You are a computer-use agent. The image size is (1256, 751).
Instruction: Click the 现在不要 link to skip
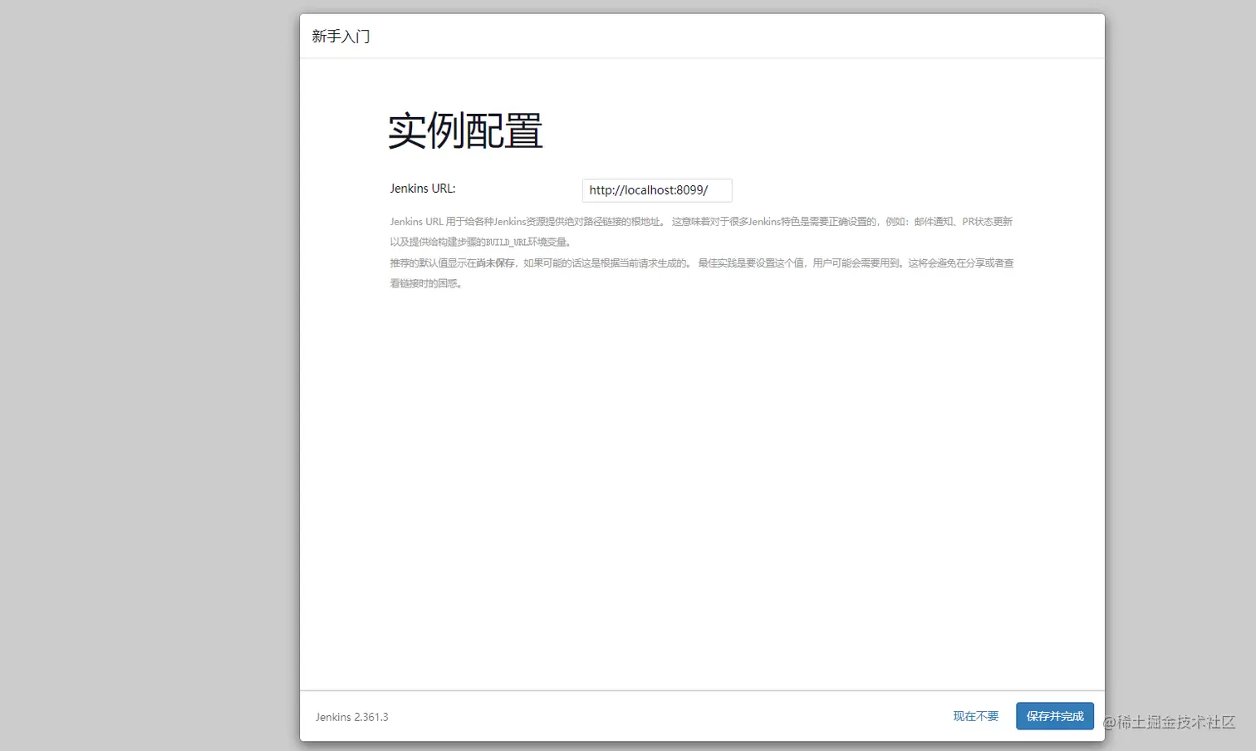click(975, 715)
